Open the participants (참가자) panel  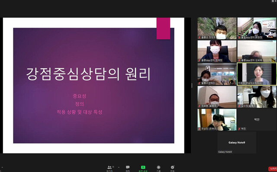pyautogui.click(x=111, y=168)
